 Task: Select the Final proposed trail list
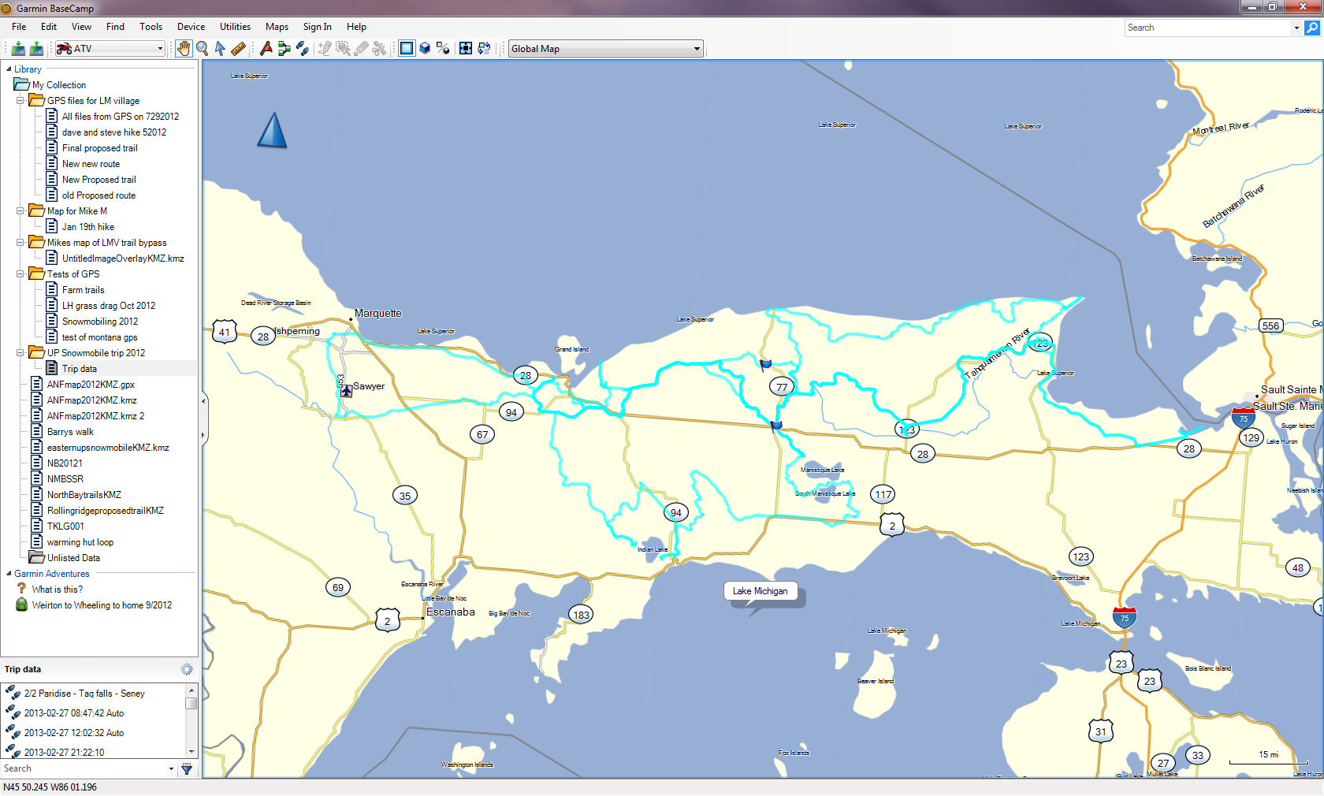(92, 148)
